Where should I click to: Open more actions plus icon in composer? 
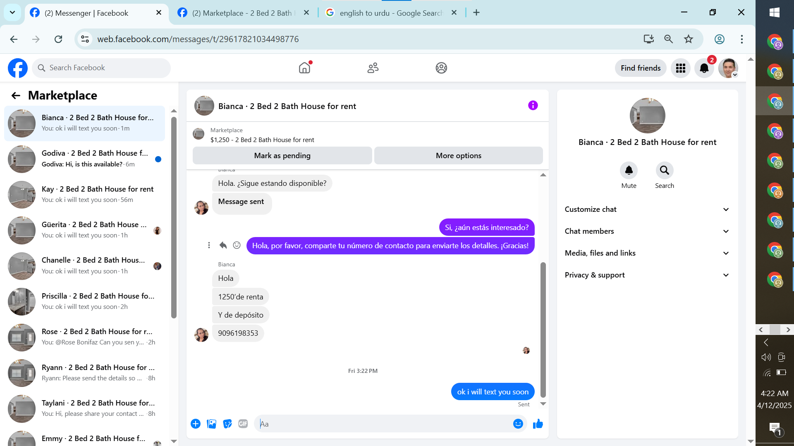pyautogui.click(x=196, y=424)
